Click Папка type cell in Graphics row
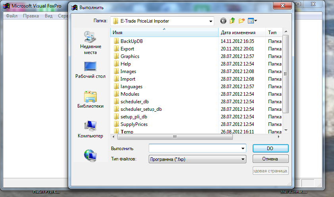 pos(275,56)
